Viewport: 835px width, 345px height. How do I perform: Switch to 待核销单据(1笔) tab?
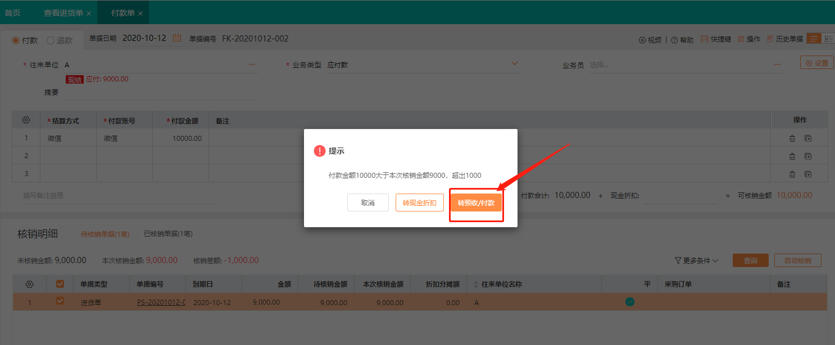tap(105, 234)
